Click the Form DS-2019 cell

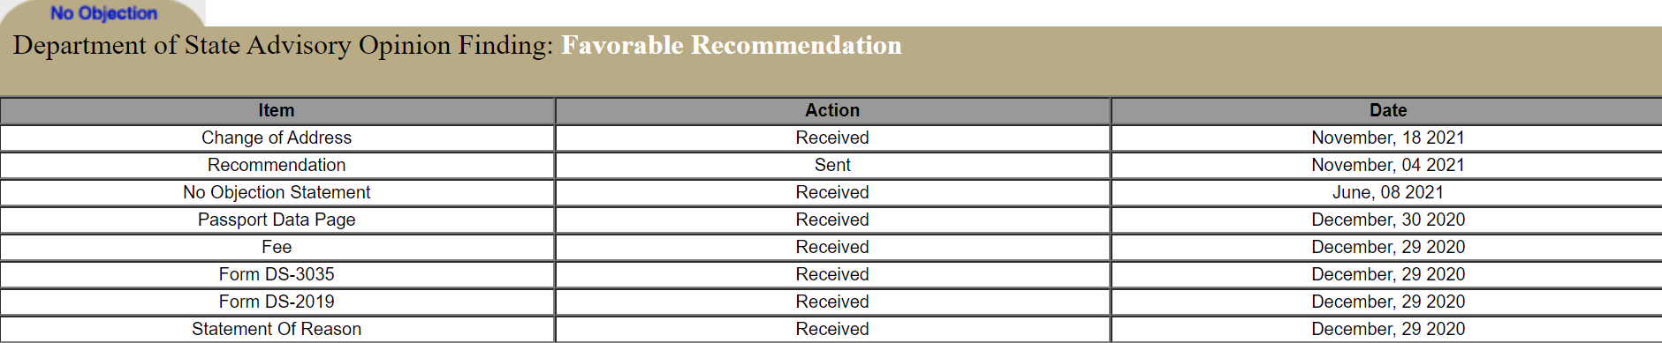(x=277, y=302)
